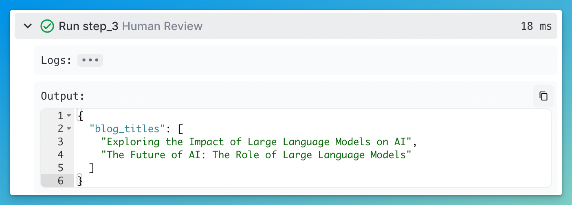Copy the output with the copy icon

point(543,96)
